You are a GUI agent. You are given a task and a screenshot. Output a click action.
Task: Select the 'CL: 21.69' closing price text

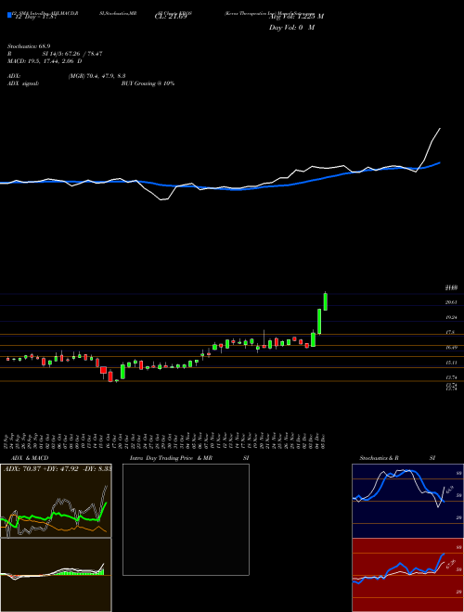(x=171, y=19)
